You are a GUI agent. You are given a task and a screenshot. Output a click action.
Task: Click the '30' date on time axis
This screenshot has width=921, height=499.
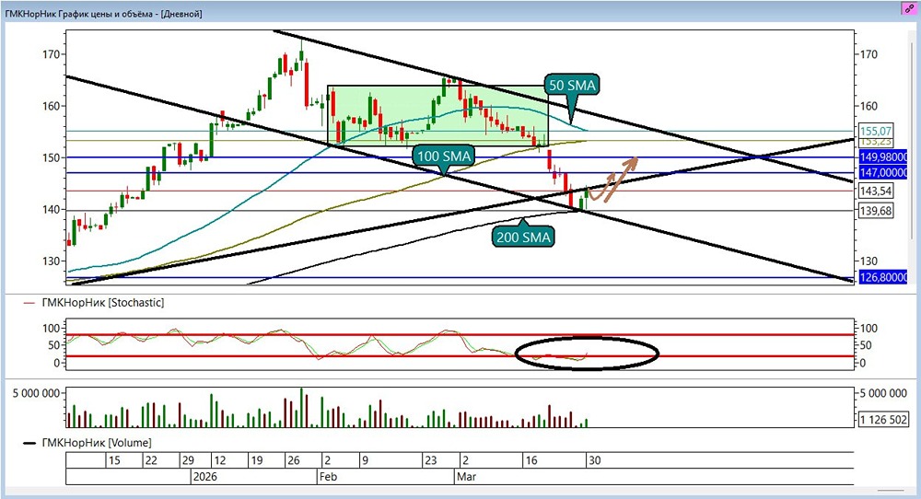click(594, 460)
